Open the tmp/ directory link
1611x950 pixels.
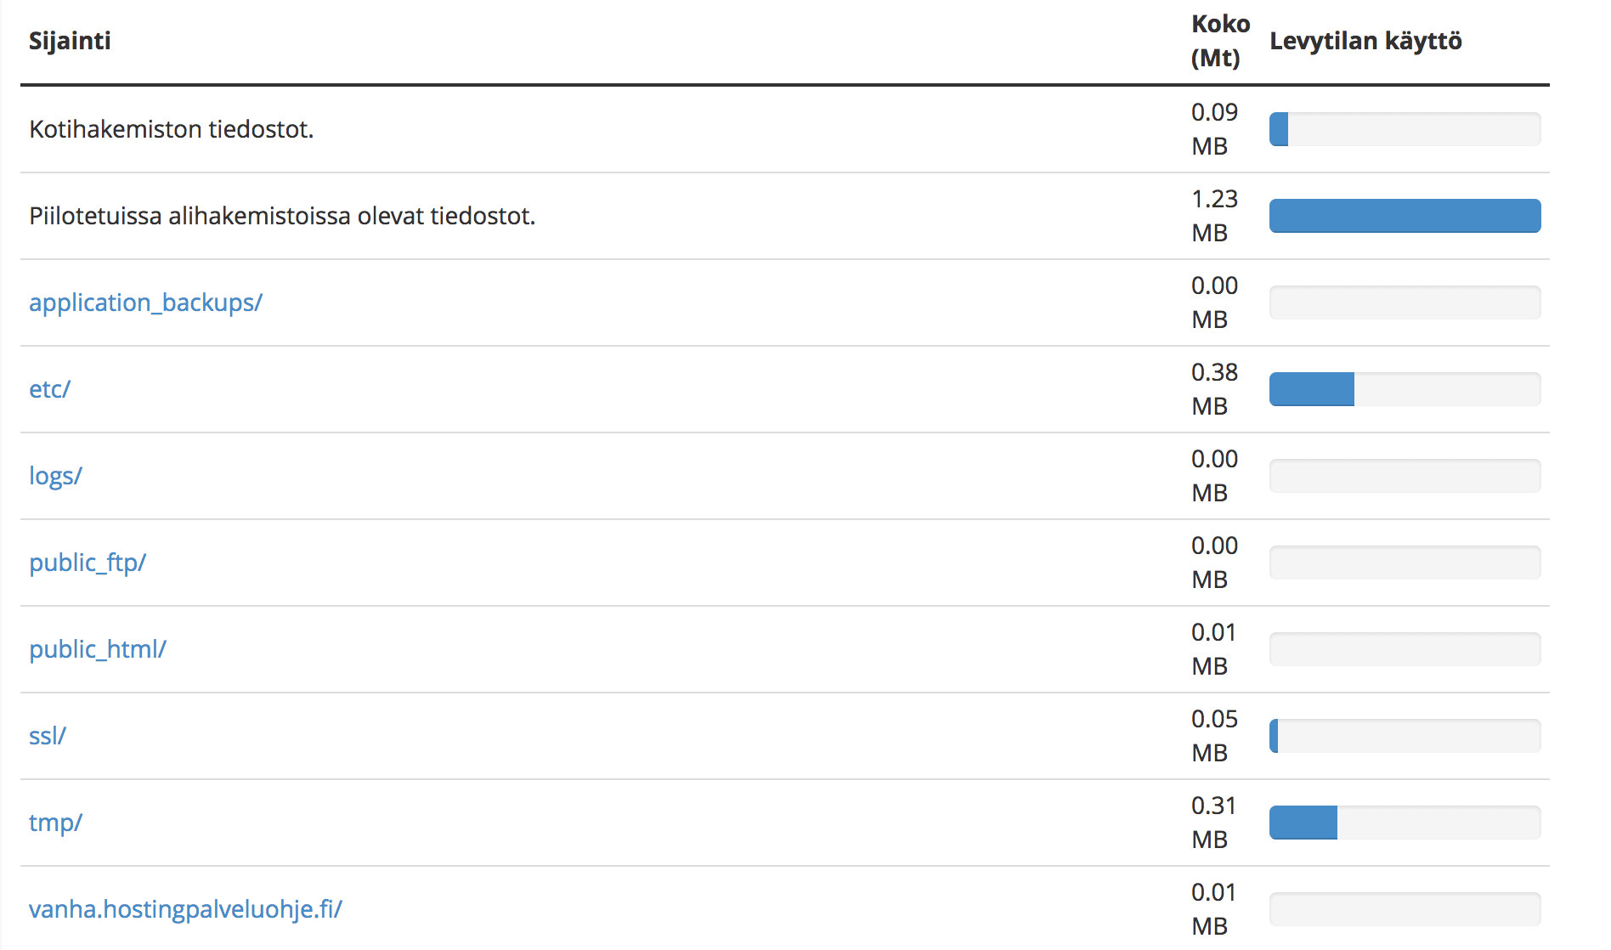pos(55,823)
